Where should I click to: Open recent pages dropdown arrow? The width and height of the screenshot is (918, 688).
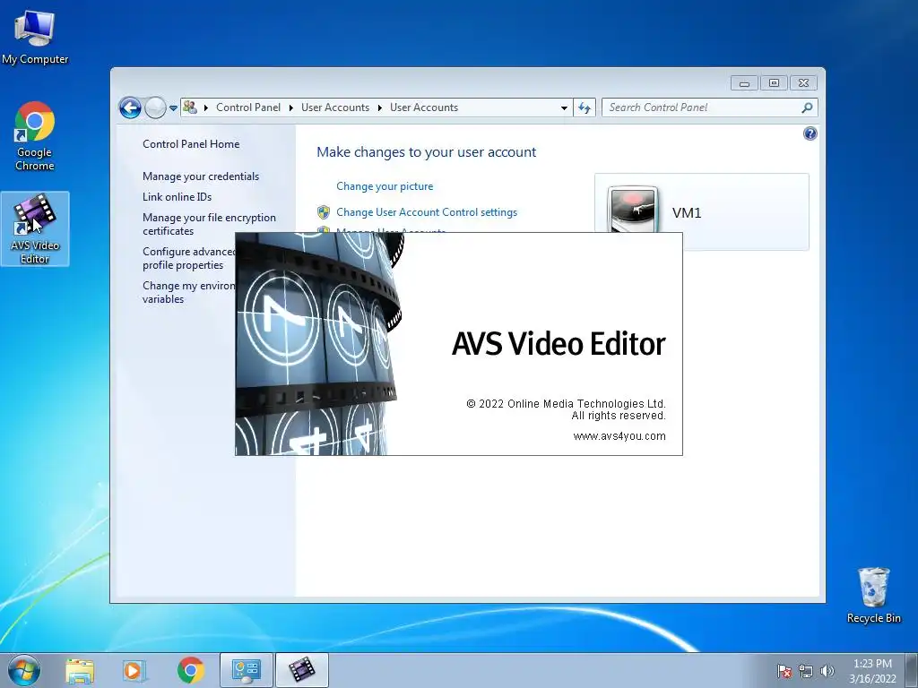coord(173,108)
